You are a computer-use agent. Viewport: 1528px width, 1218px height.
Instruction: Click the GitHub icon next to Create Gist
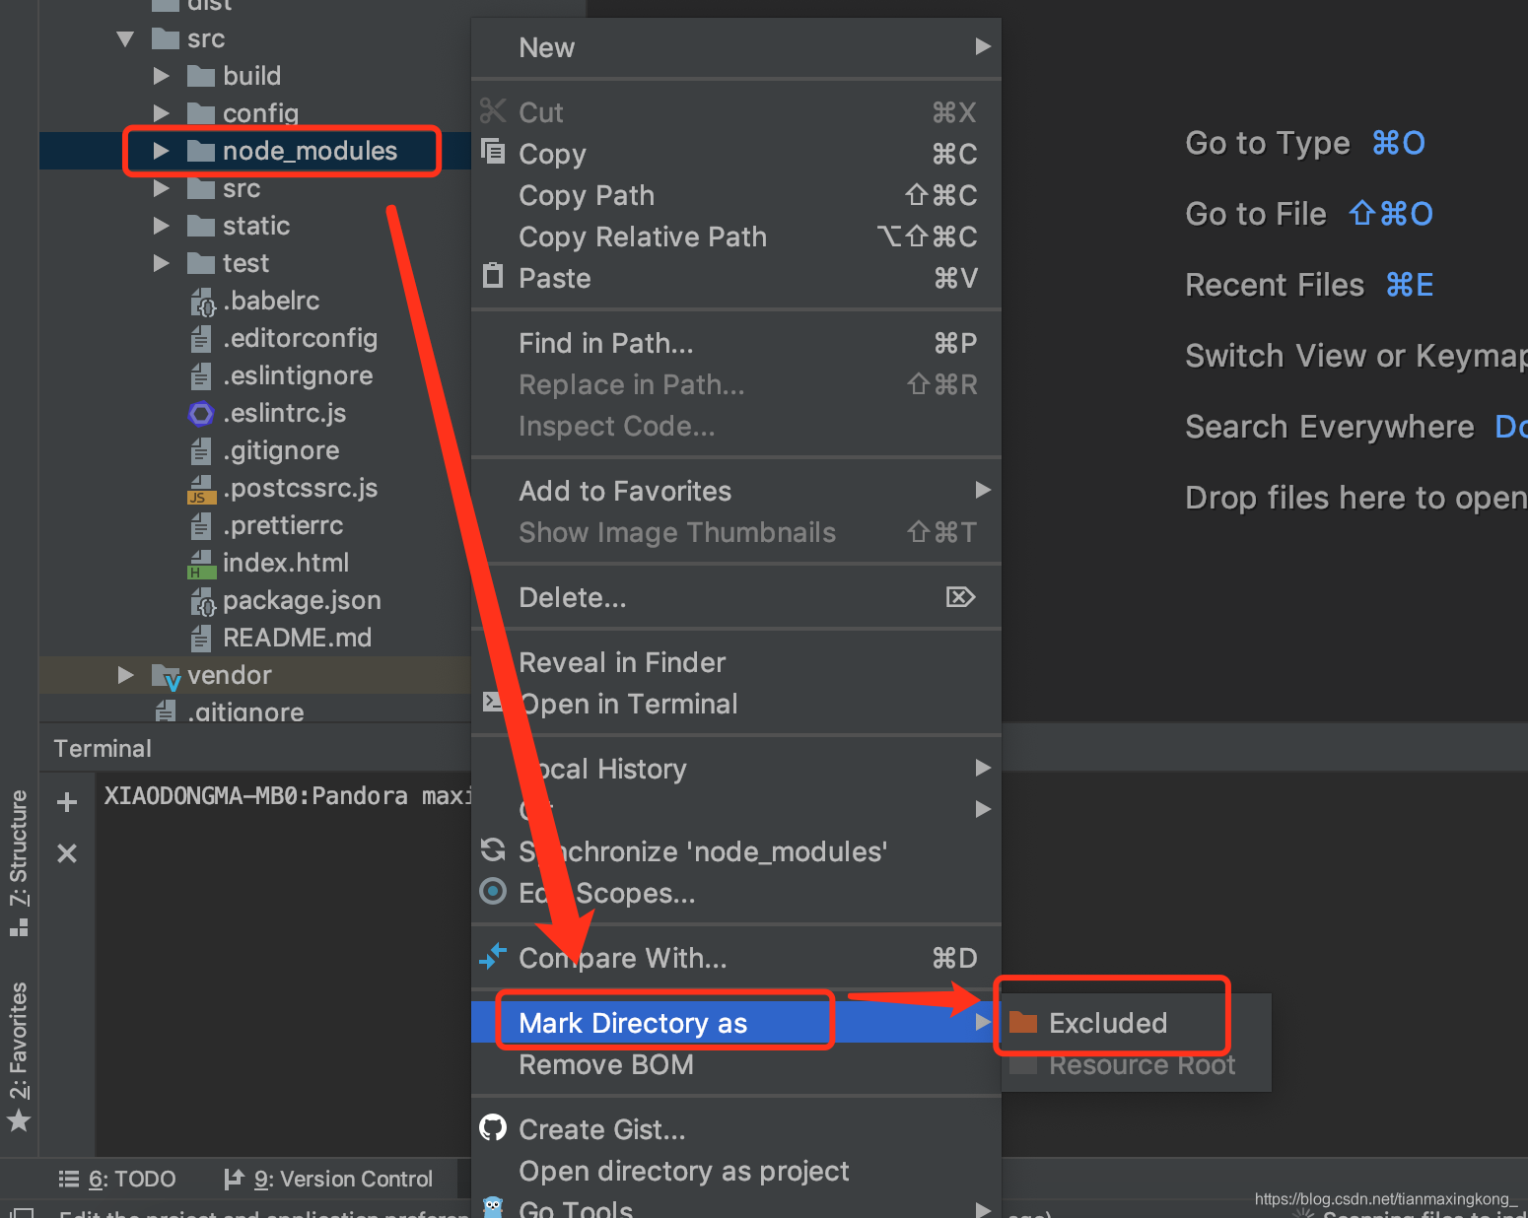pyautogui.click(x=493, y=1128)
